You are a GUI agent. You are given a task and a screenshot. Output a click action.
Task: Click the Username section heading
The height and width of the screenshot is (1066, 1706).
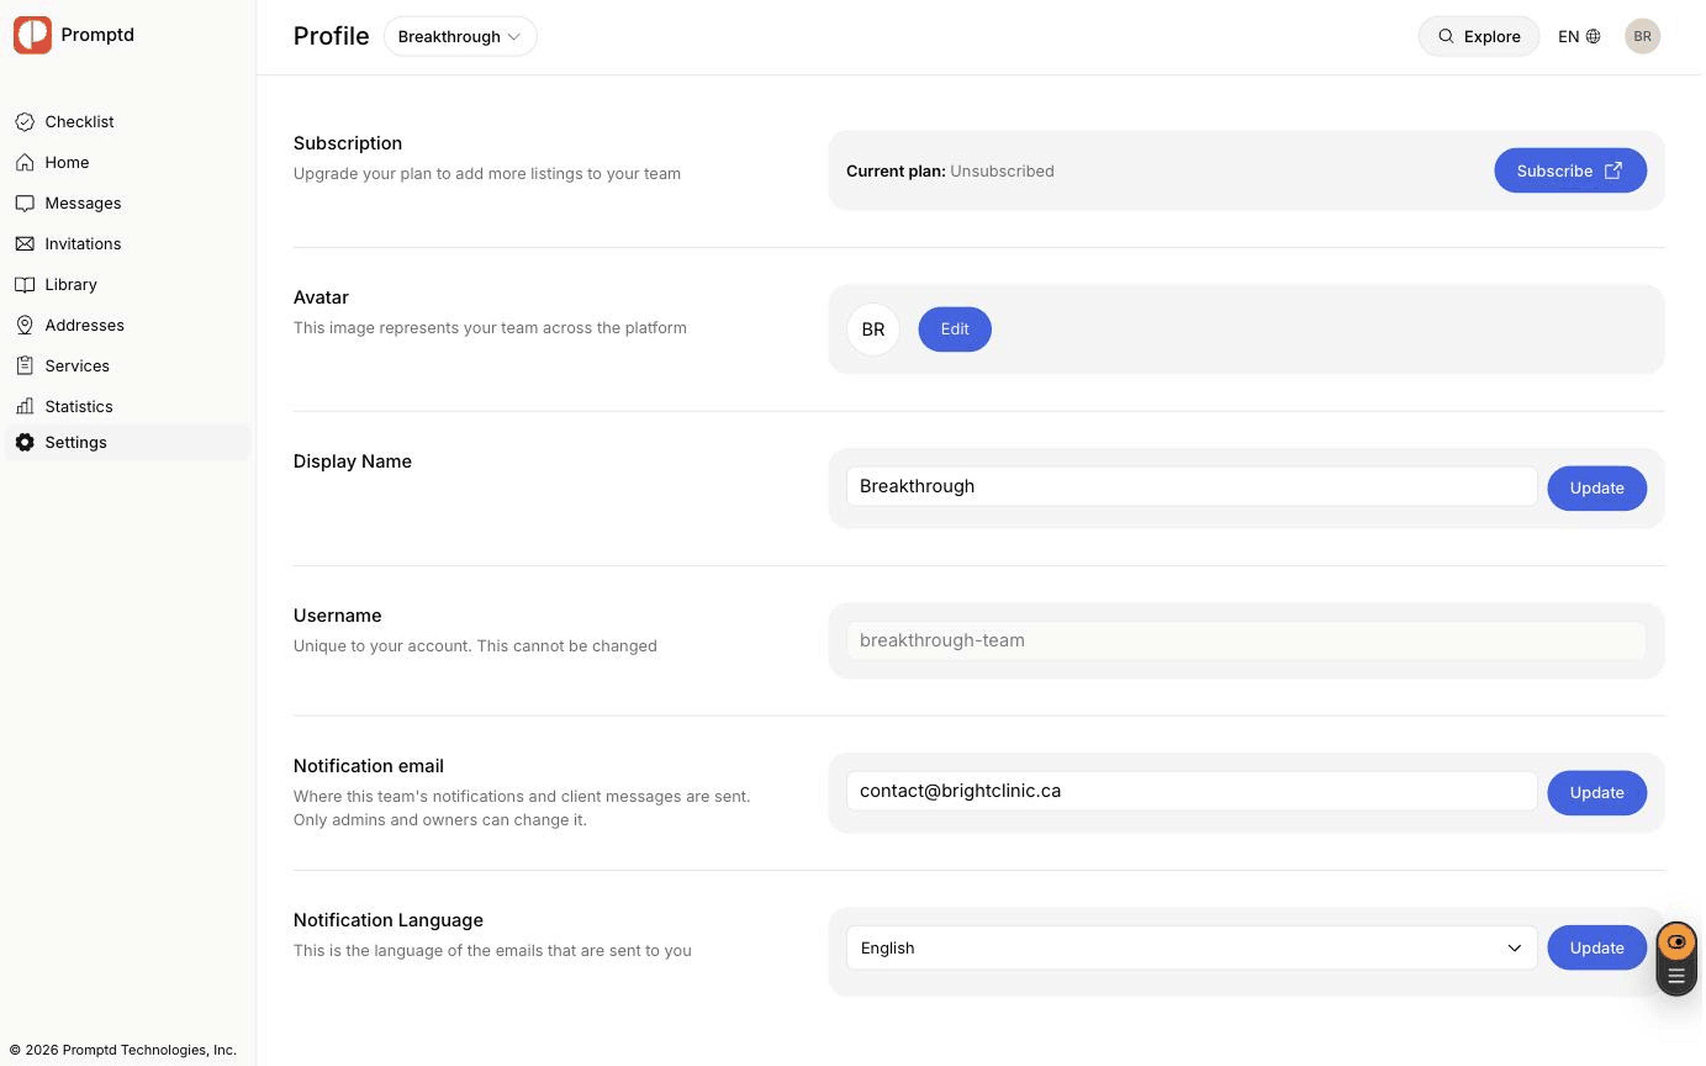(x=337, y=616)
